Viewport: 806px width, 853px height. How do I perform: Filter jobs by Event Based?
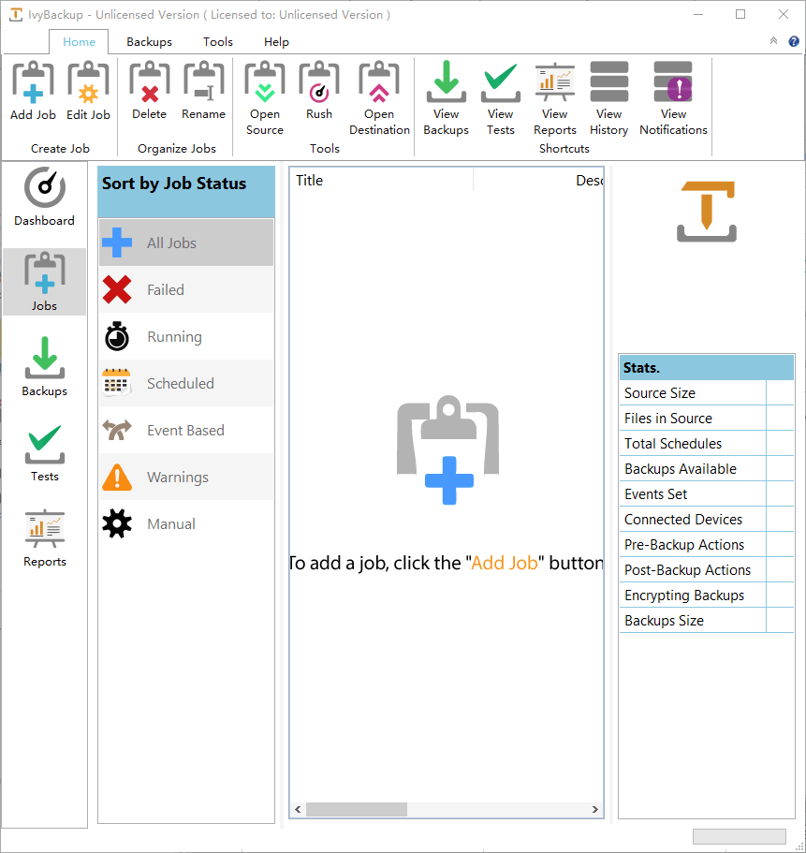(x=186, y=430)
